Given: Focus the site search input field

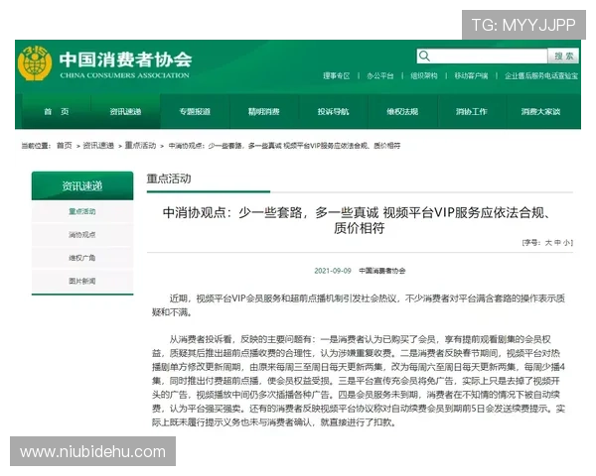Looking at the screenshot, I should pos(482,57).
